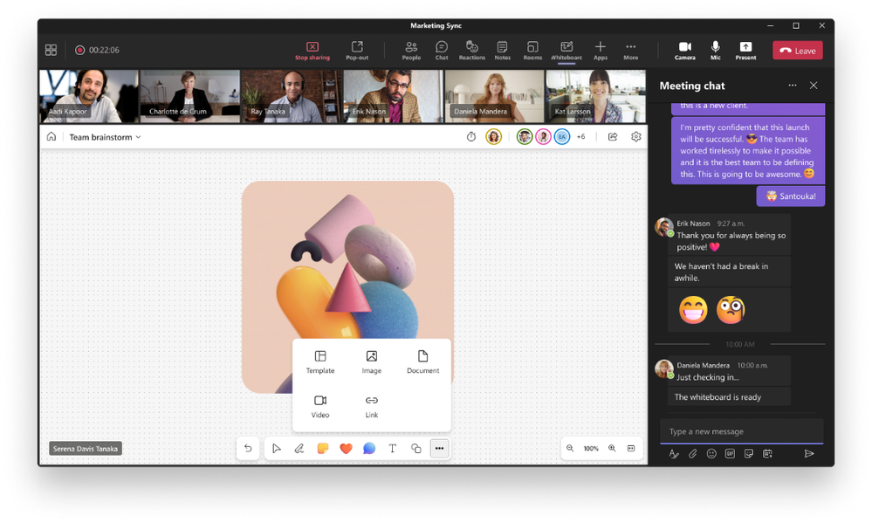This screenshot has height=523, width=872.
Task: Zoom in the whiteboard
Action: (612, 449)
